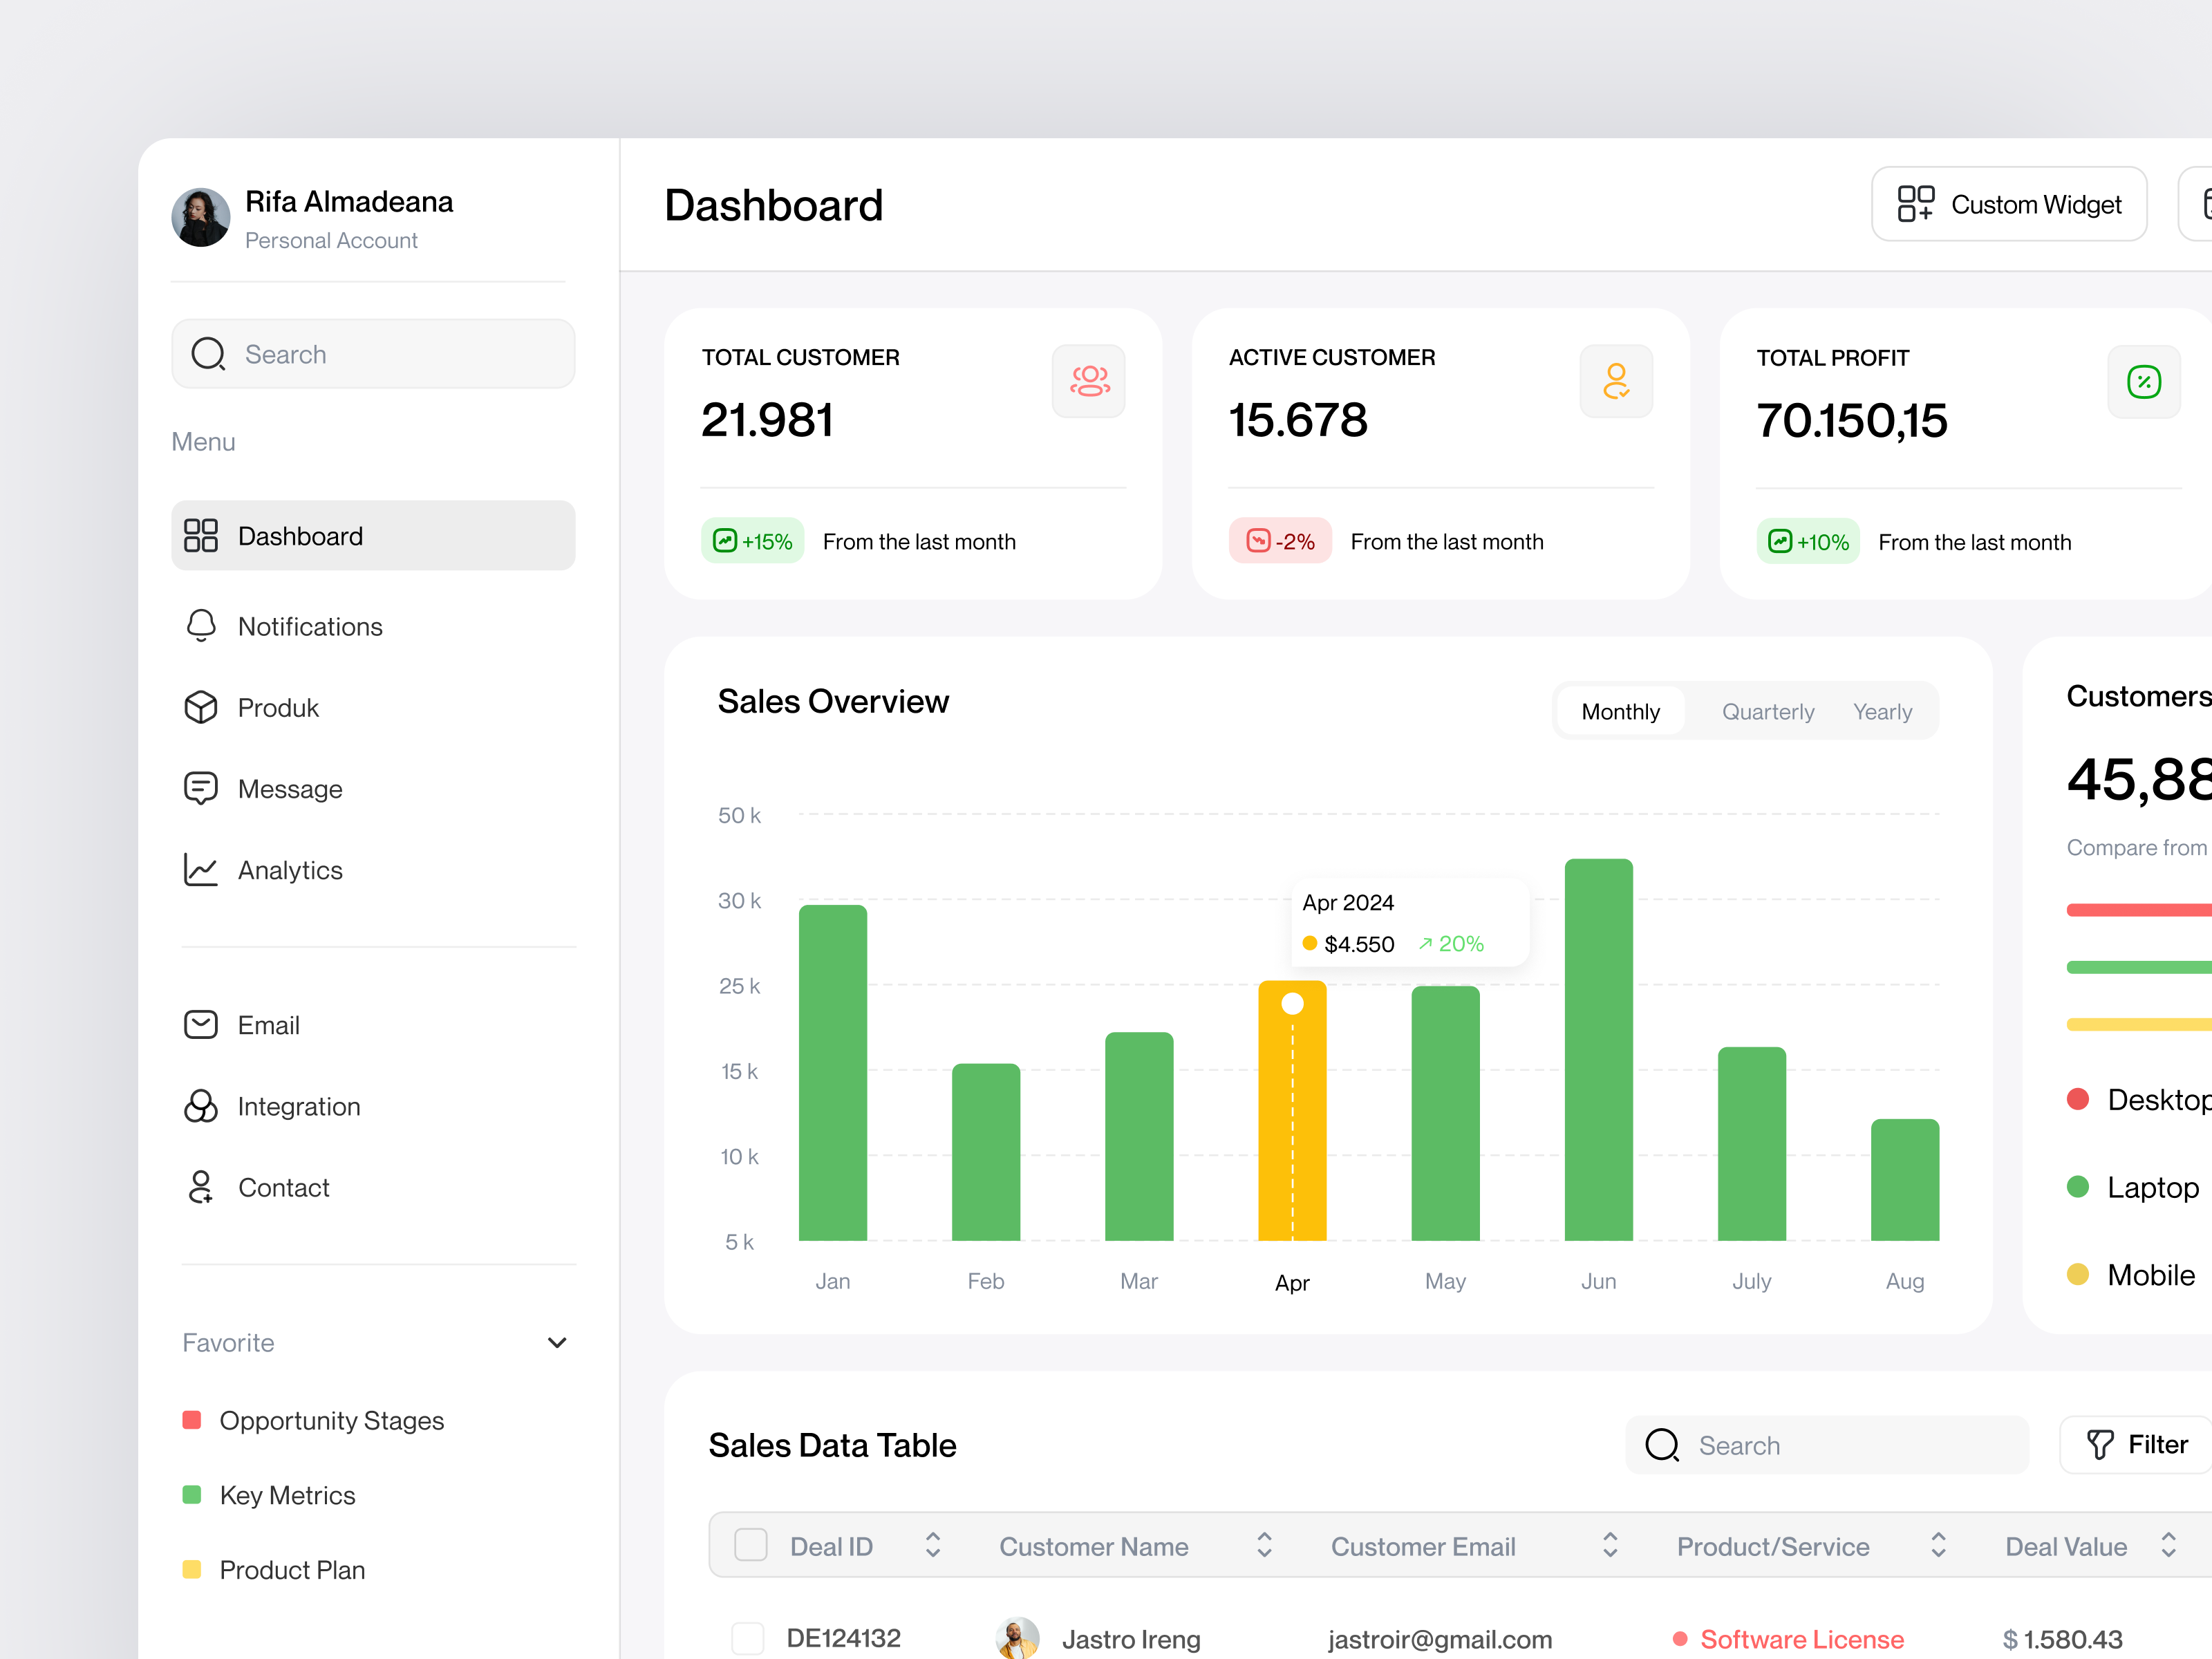Click the Message chat bubble icon

click(201, 787)
